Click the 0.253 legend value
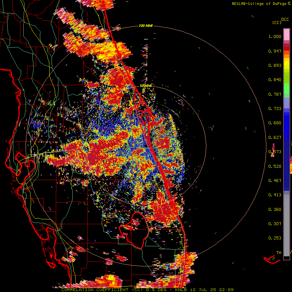Screen dimensions: 292x292 click(275, 238)
